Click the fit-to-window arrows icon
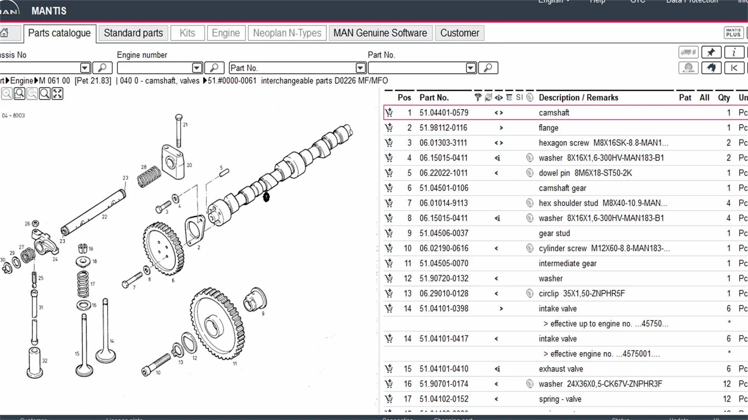The width and height of the screenshot is (748, 420). (x=57, y=94)
